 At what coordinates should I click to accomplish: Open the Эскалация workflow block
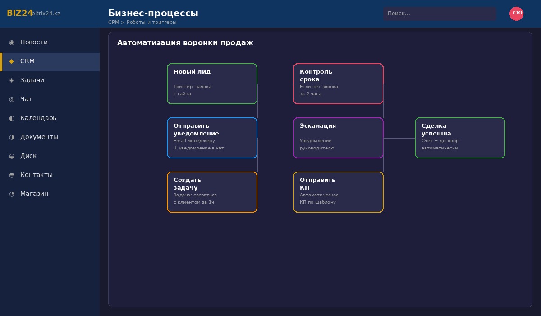[x=338, y=138]
